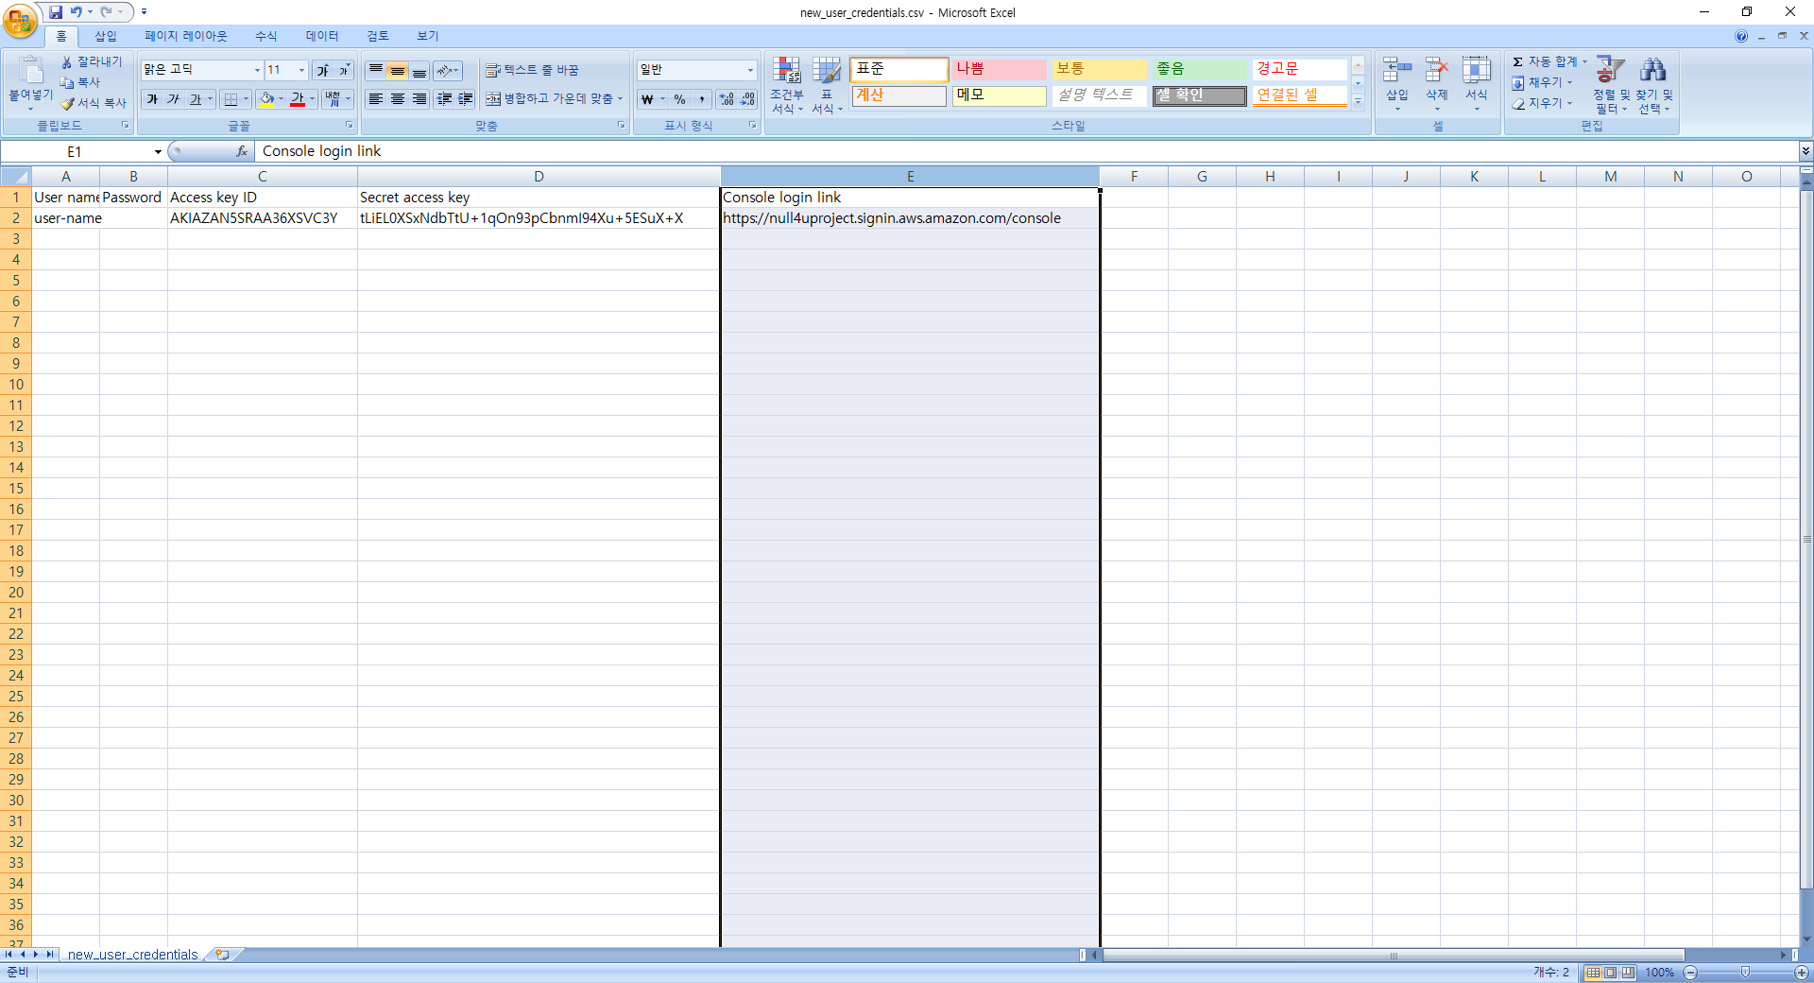Align text left
This screenshot has width=1814, height=983.
pos(376,99)
